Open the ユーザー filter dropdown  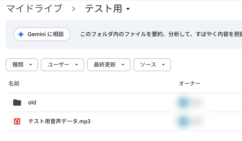(x=63, y=65)
